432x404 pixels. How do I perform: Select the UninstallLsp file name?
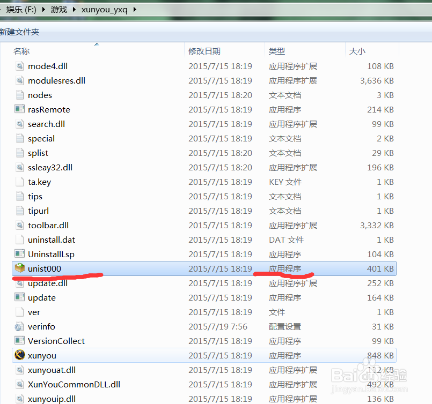(51, 255)
